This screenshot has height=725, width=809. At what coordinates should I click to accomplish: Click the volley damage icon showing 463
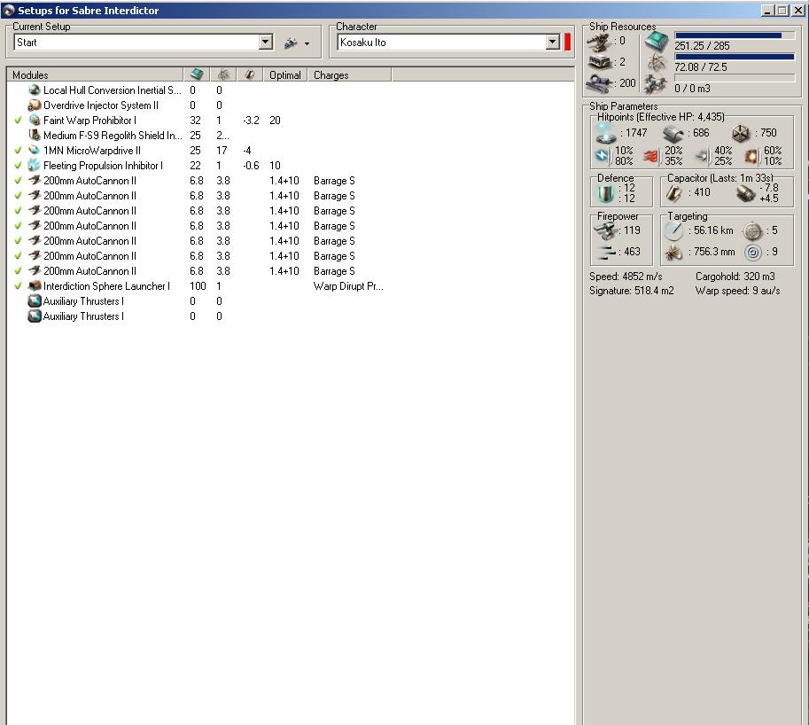[x=606, y=253]
